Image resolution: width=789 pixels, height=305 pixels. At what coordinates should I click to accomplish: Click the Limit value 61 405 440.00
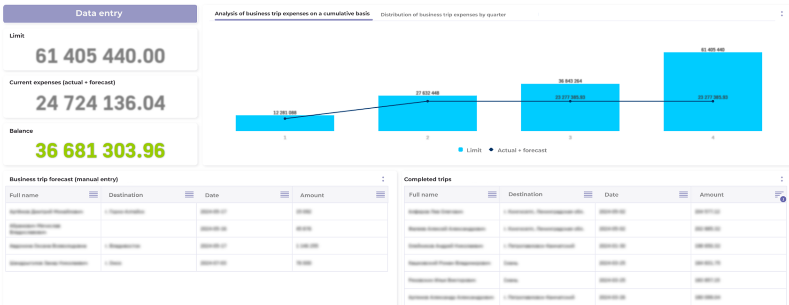click(x=100, y=56)
